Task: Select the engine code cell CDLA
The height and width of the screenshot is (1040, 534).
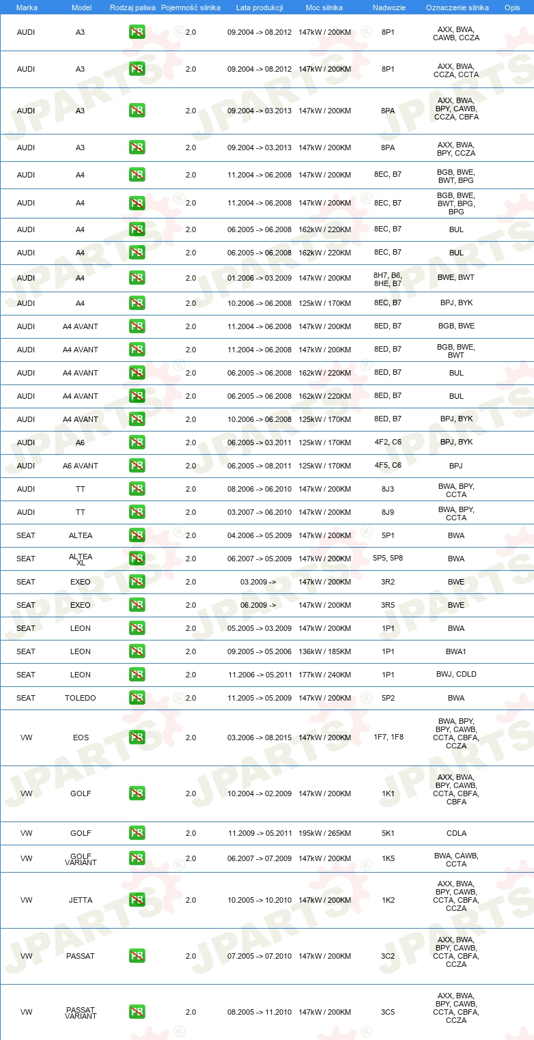Action: point(456,833)
